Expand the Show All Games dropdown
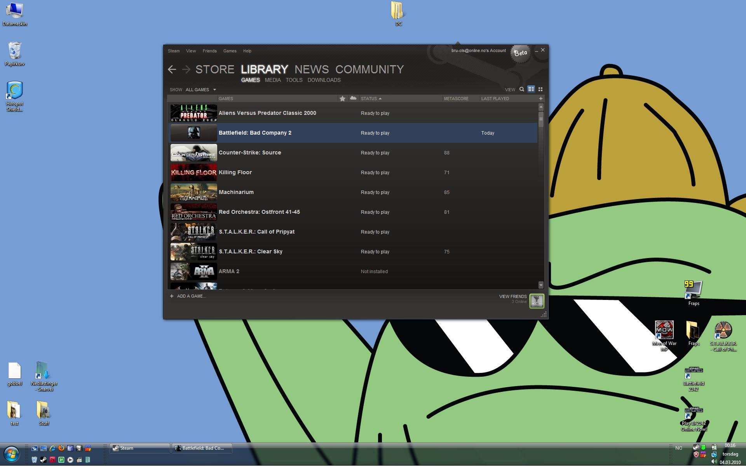 point(201,90)
